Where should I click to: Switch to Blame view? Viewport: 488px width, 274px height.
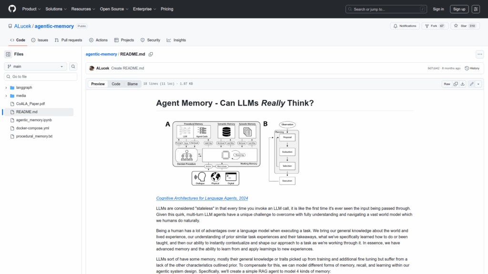pyautogui.click(x=132, y=84)
